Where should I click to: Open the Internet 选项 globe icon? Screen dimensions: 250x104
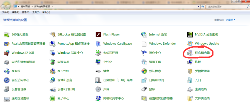pyautogui.click(x=144, y=34)
